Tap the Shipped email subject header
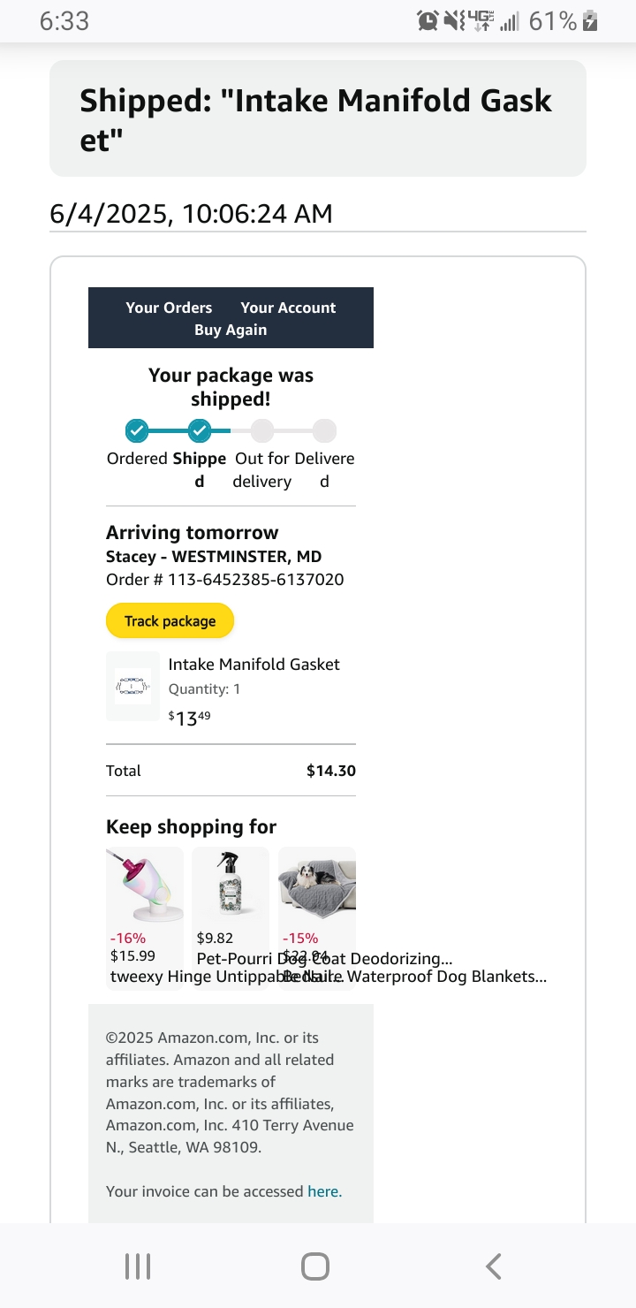Viewport: 636px width, 1308px height. coord(318,118)
